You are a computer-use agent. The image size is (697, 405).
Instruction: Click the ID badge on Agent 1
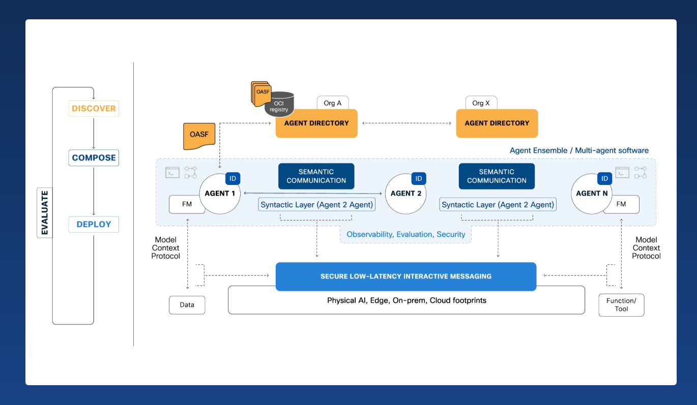point(233,178)
